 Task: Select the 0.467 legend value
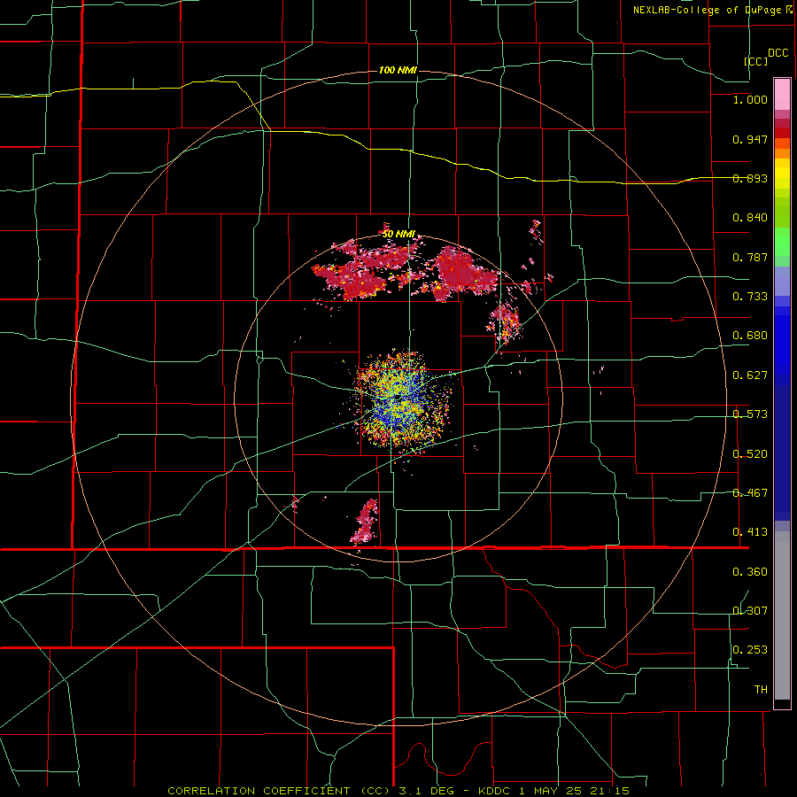click(750, 493)
